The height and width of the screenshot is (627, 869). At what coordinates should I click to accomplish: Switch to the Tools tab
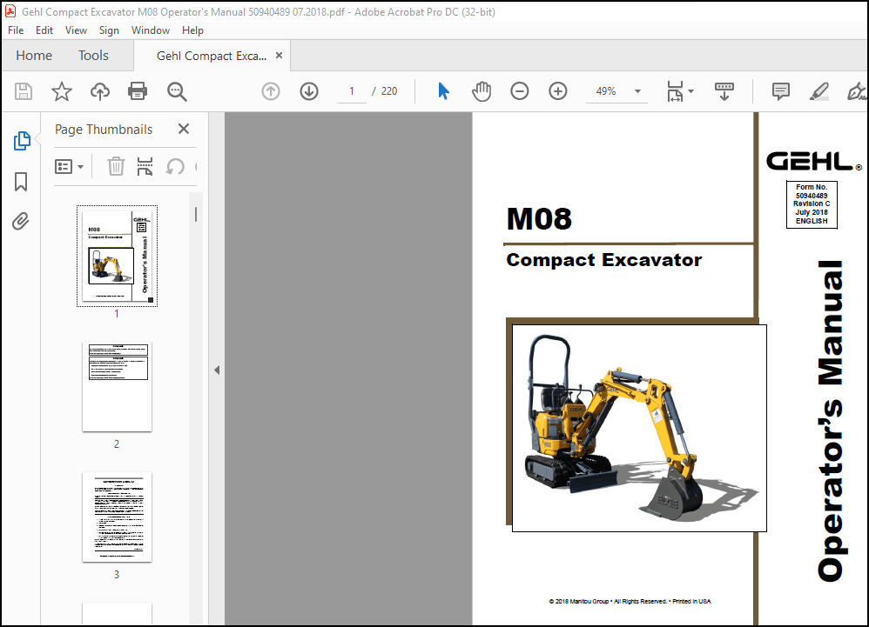[93, 55]
